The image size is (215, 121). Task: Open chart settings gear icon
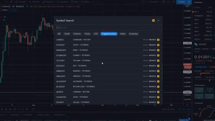point(164,2)
